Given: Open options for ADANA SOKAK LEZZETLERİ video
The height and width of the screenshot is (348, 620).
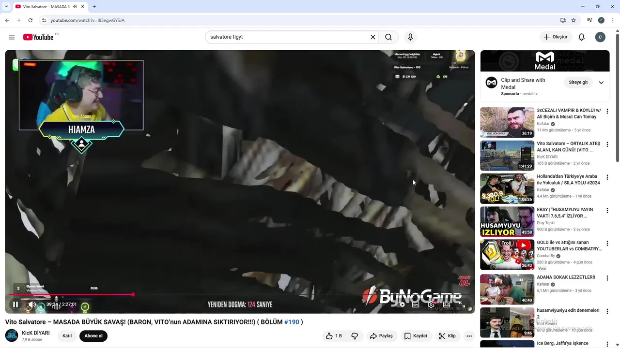Looking at the screenshot, I should [x=607, y=278].
